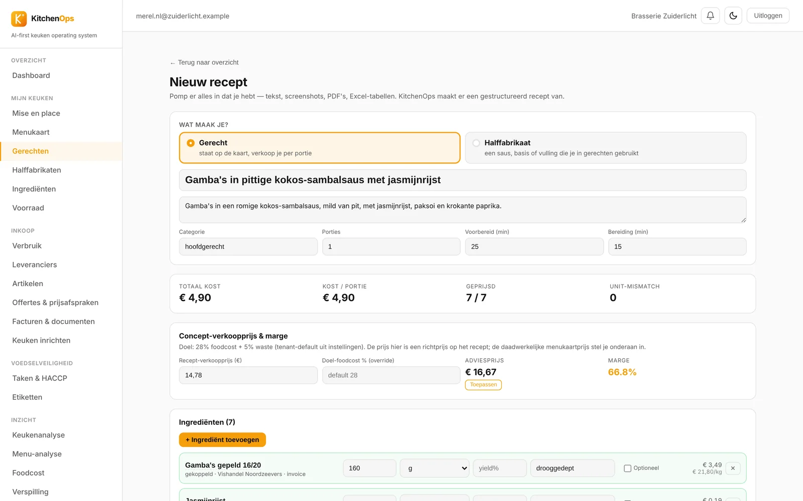This screenshot has height=501, width=803.
Task: Click + Ingrediënt toevoegen button
Action: pos(222,440)
